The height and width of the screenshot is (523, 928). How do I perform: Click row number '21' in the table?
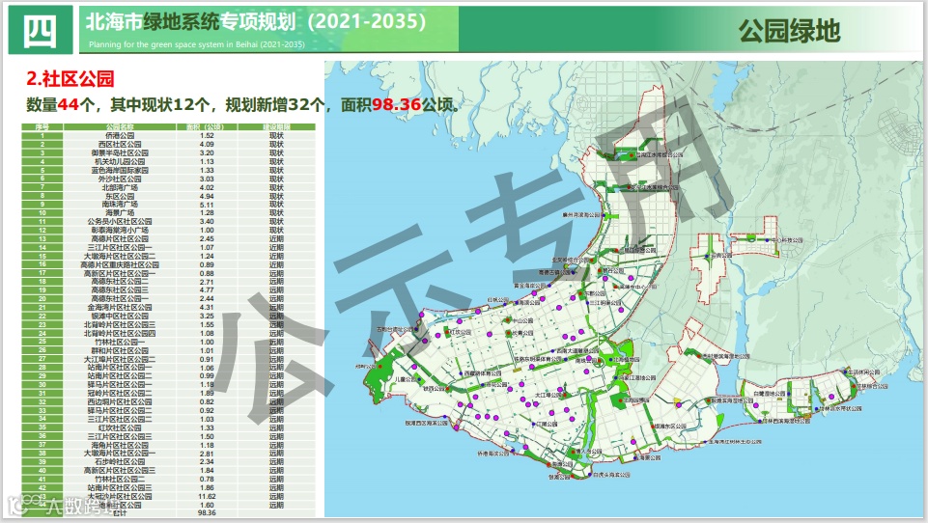point(42,308)
